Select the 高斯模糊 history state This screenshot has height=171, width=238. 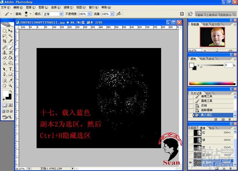click(x=213, y=110)
